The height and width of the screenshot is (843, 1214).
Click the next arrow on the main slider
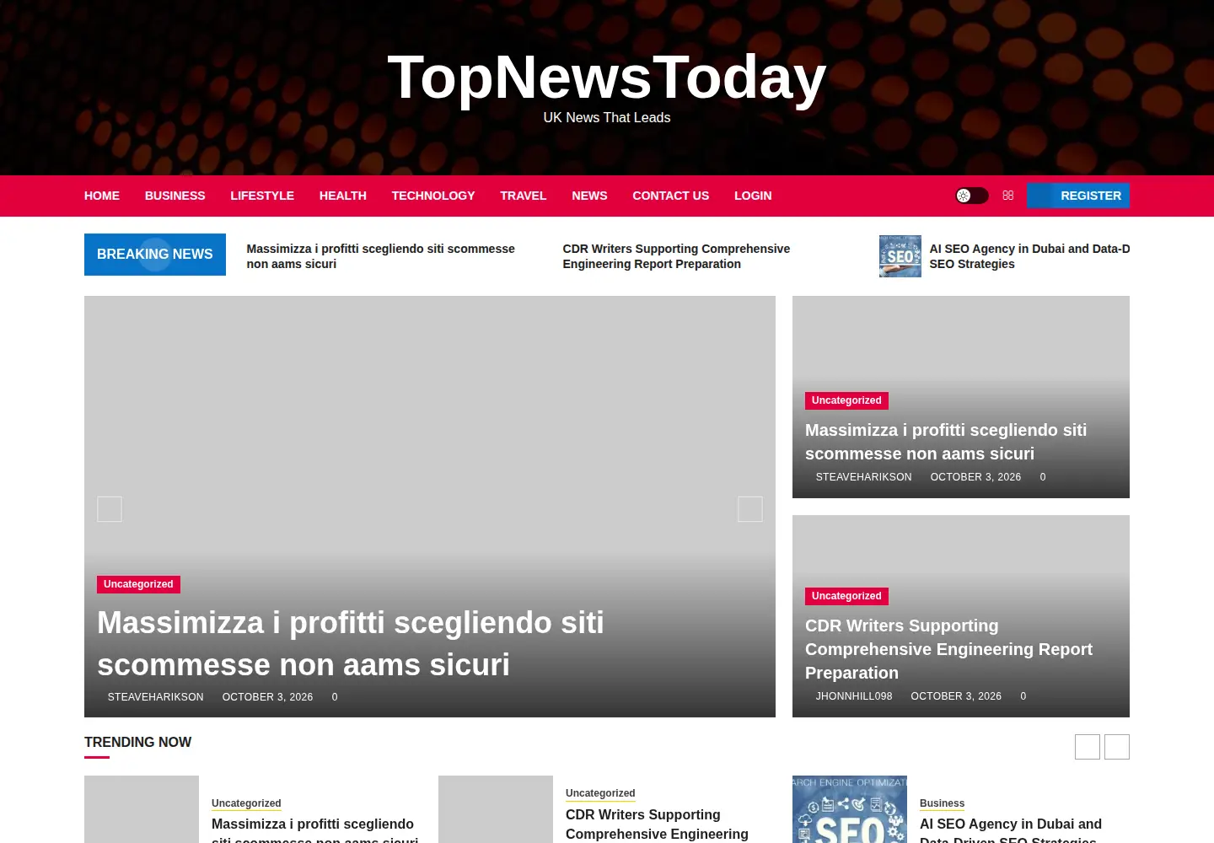tap(750, 509)
